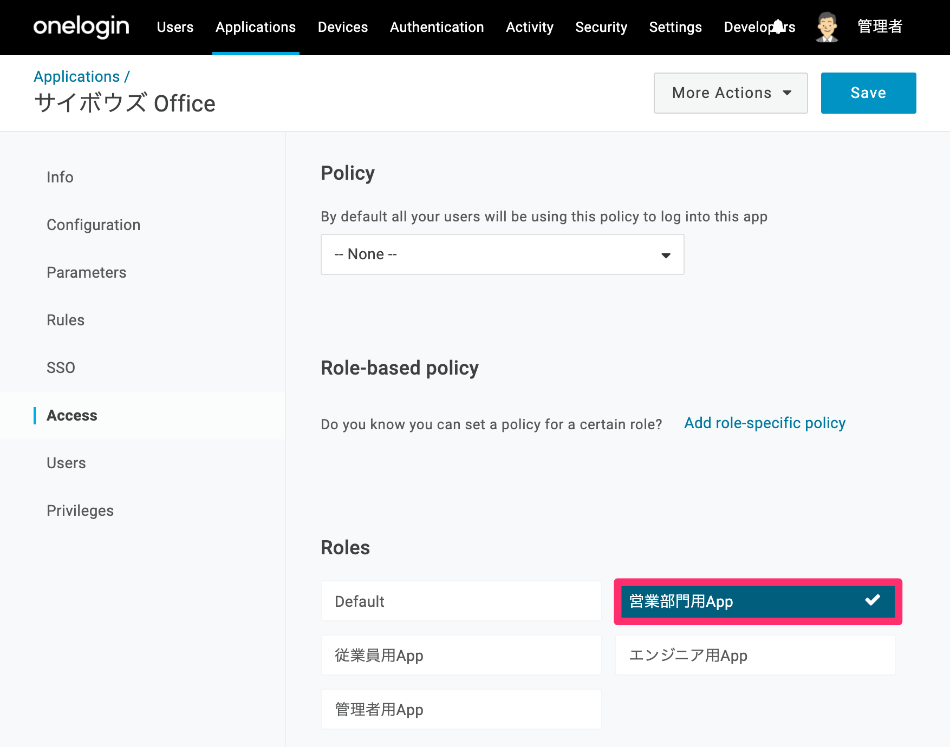Switch to the Privileges tab

pos(80,510)
